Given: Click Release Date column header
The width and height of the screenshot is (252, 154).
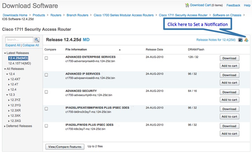Looking at the screenshot, I should (x=154, y=49).
